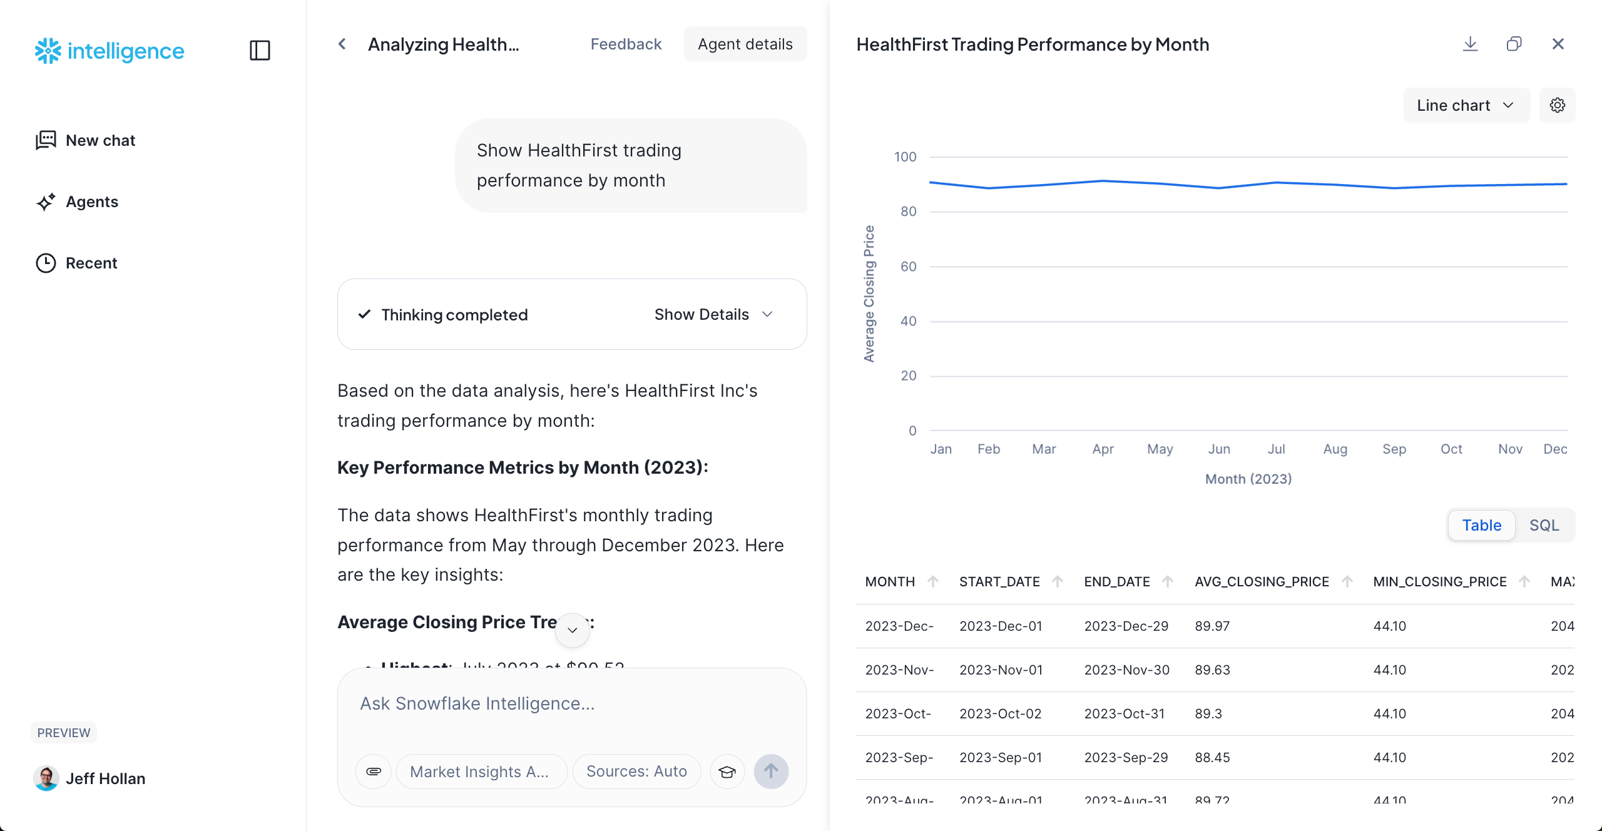Focus the Ask Snowflake Intelligence input
The height and width of the screenshot is (831, 1602).
571,703
